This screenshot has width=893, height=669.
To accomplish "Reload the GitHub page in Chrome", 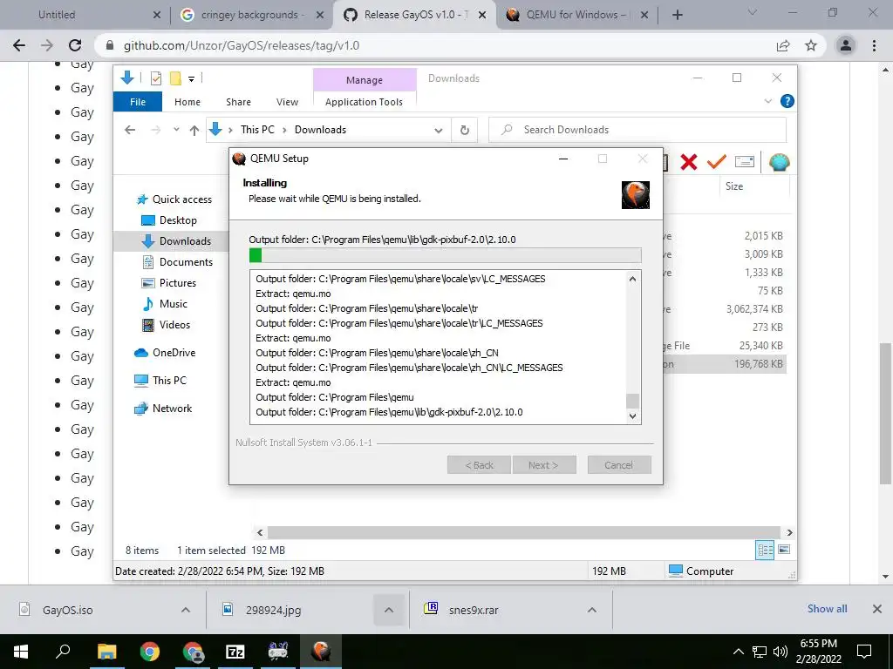I will click(x=75, y=45).
